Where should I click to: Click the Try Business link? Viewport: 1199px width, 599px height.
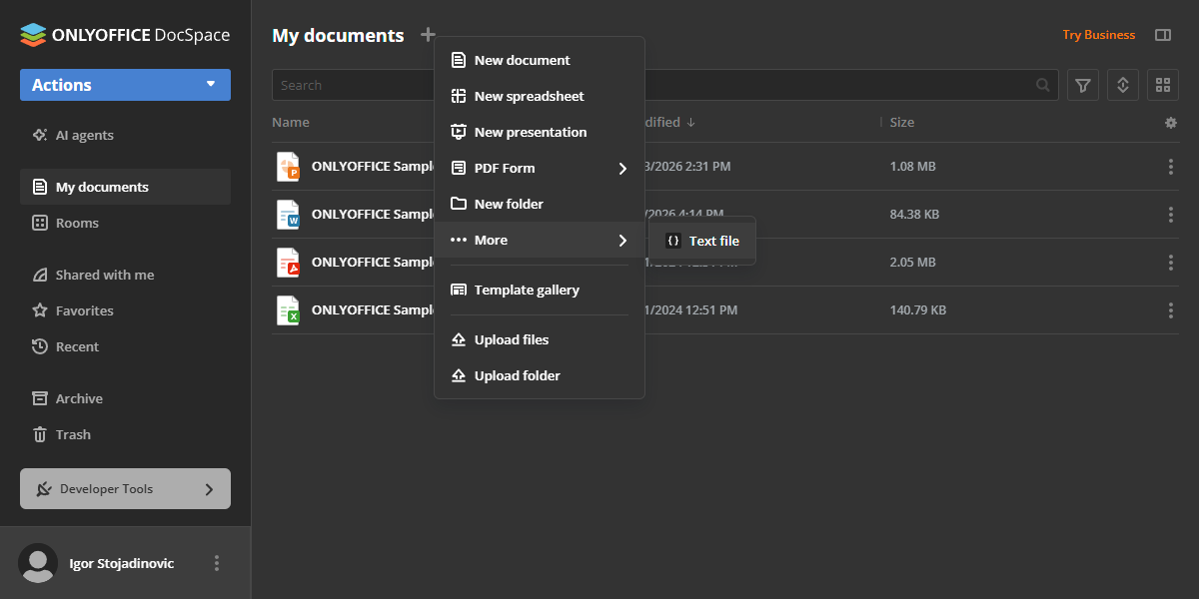pos(1098,35)
